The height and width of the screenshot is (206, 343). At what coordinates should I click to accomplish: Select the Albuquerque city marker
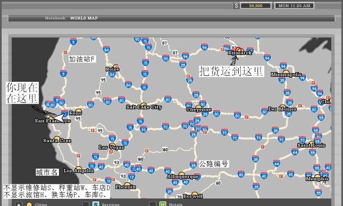183,176
